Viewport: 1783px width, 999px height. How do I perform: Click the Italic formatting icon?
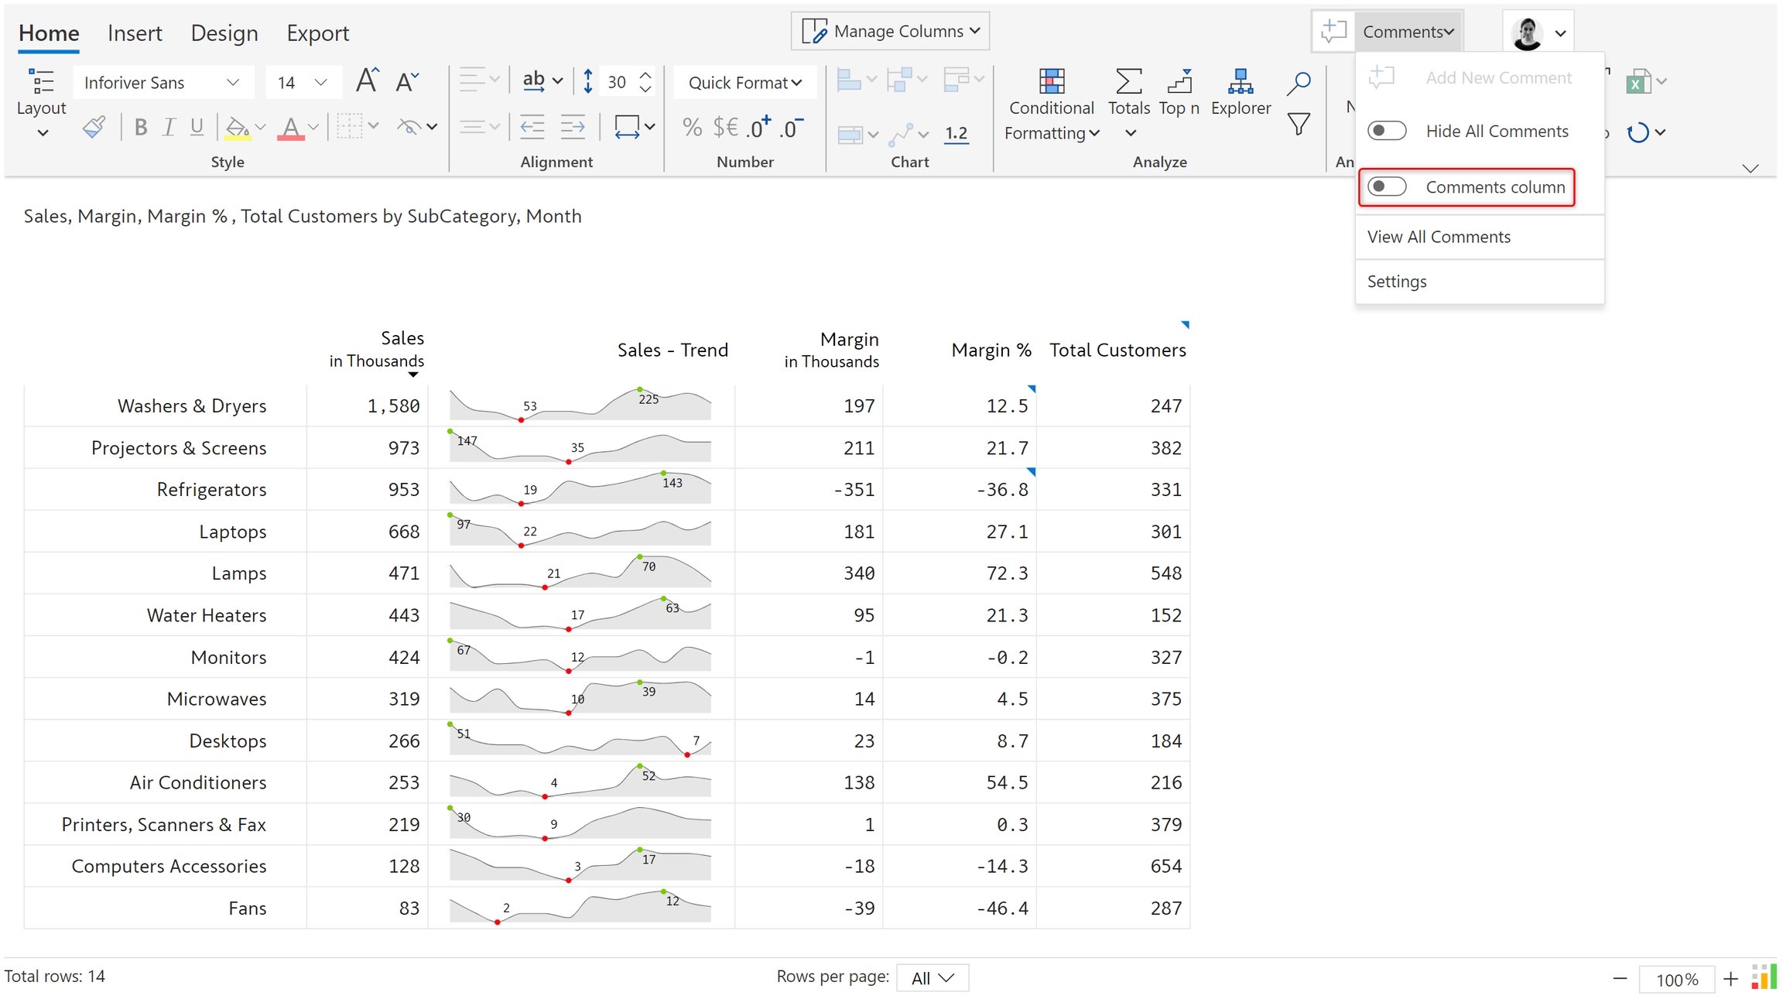(x=168, y=127)
